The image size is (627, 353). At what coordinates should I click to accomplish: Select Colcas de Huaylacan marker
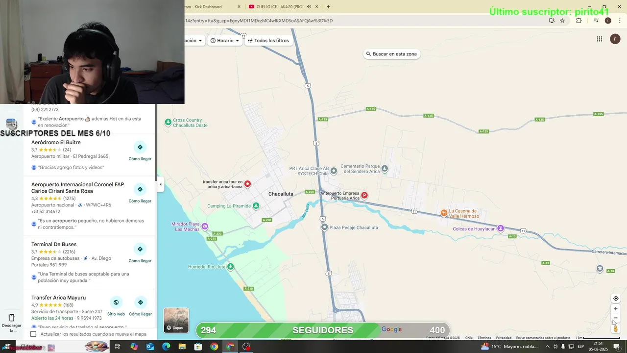(x=501, y=228)
